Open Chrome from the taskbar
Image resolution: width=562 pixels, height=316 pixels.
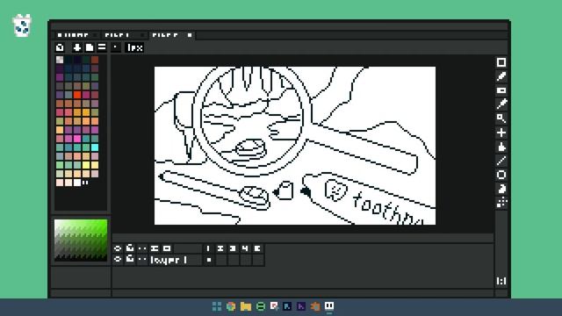tap(231, 306)
